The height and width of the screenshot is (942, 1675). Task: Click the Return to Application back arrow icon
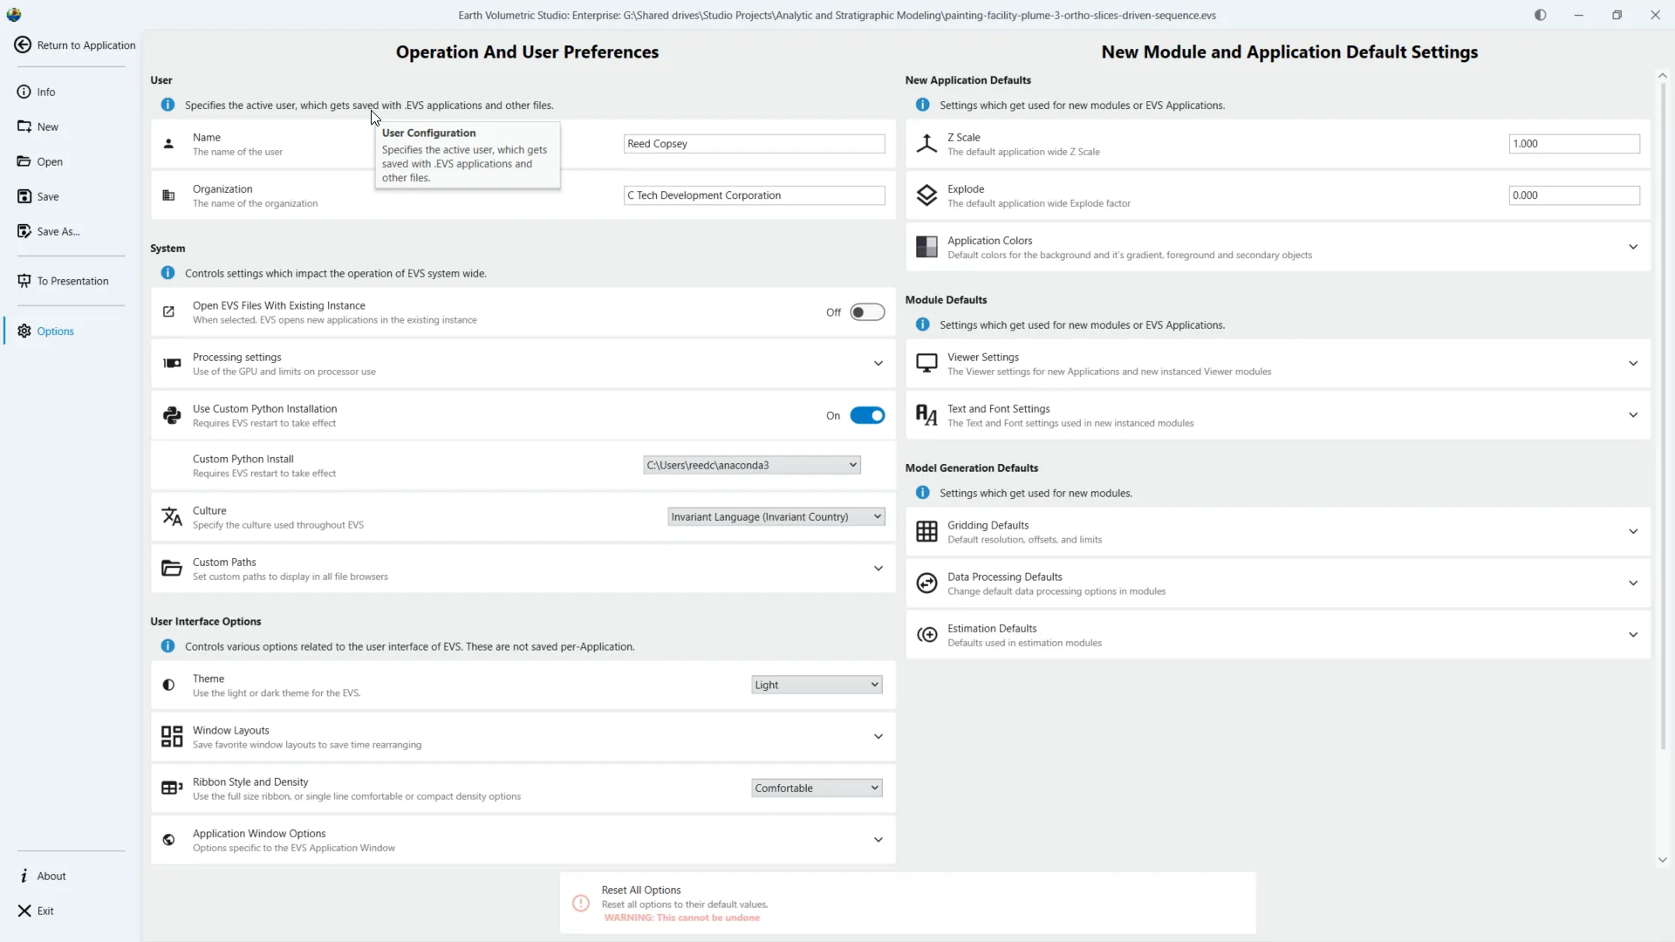(23, 45)
